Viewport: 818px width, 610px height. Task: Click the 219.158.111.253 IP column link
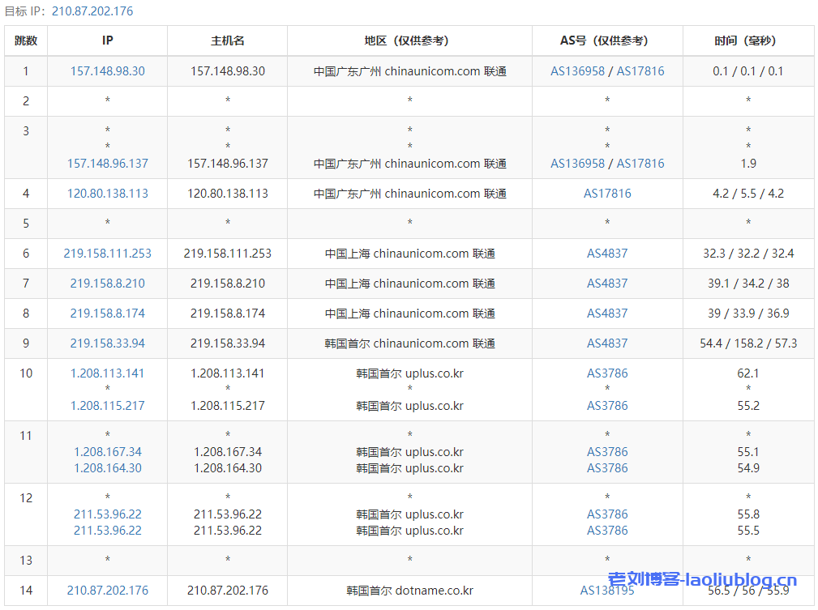tap(107, 254)
